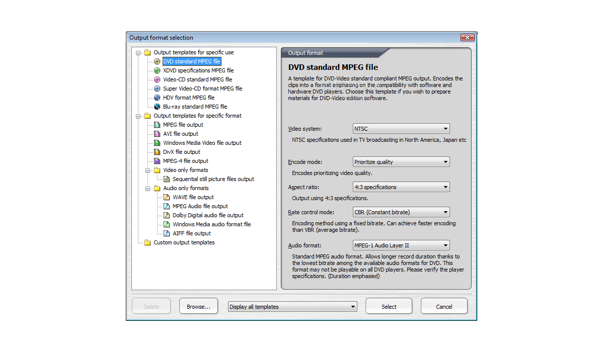Click the Cancel button

click(444, 306)
